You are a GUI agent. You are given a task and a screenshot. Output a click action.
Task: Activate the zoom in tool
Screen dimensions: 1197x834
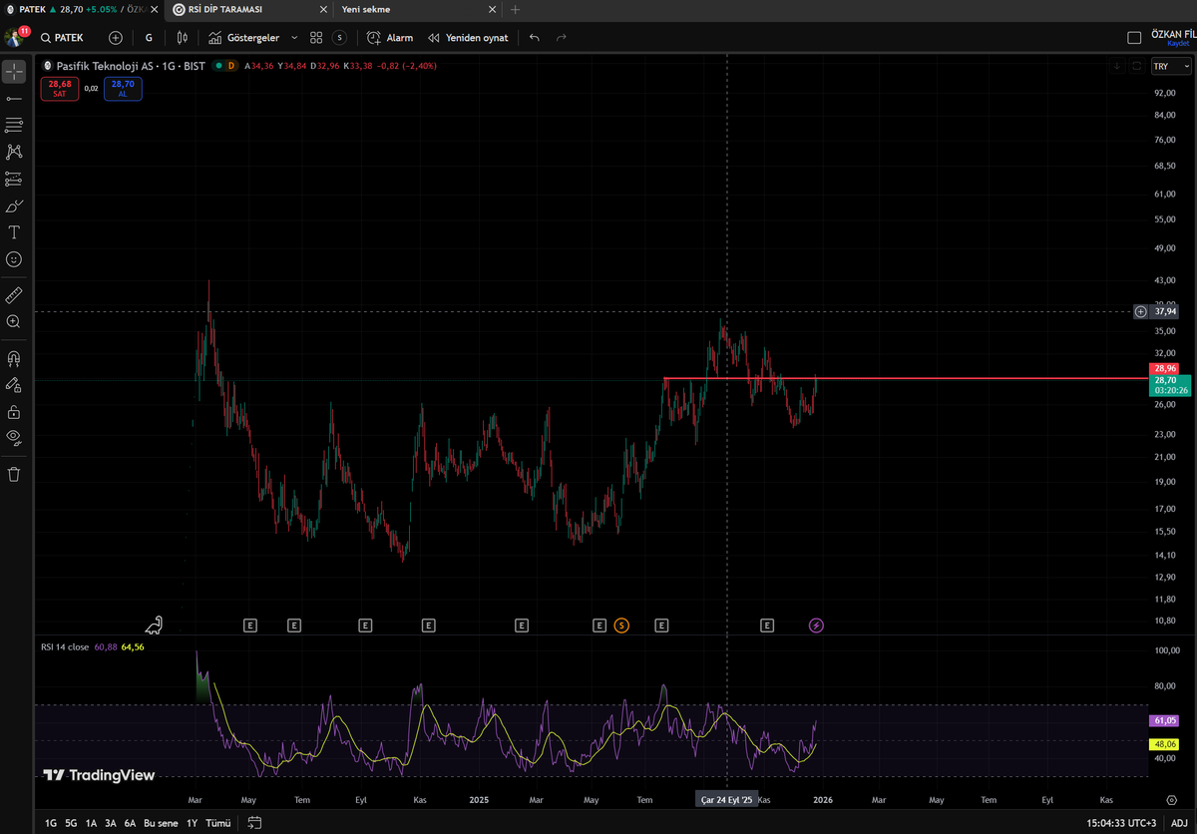(14, 322)
